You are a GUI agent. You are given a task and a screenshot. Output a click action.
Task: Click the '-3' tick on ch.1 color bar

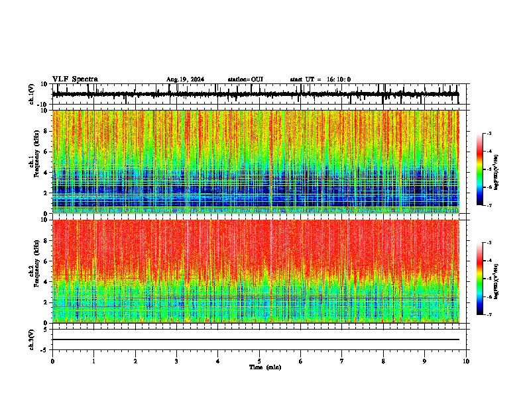click(x=489, y=134)
